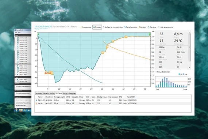This screenshot has height=139, width=208.
Task: Switch to the Dive plan tab
Action: click(x=72, y=93)
